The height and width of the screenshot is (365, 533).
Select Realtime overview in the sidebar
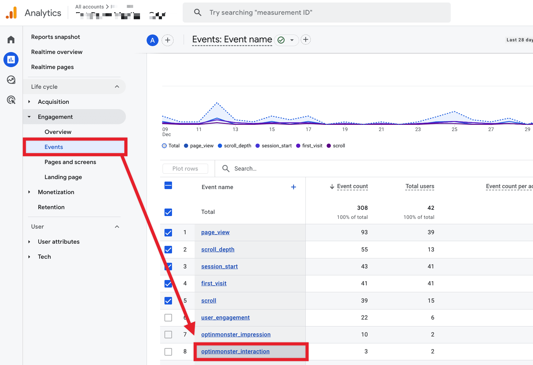coord(57,52)
